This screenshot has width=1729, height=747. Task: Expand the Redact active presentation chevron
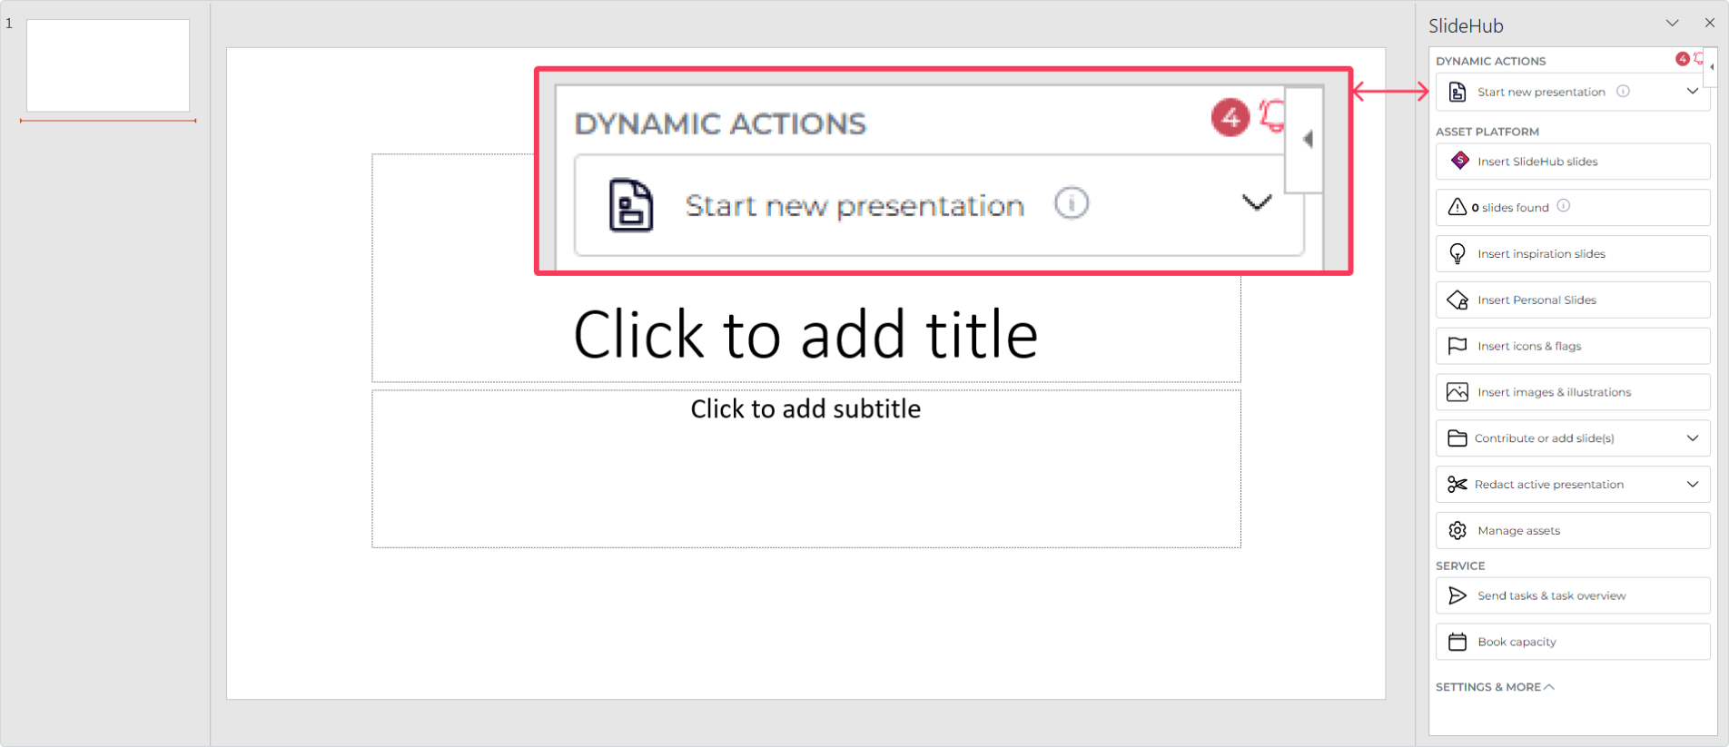(1693, 484)
